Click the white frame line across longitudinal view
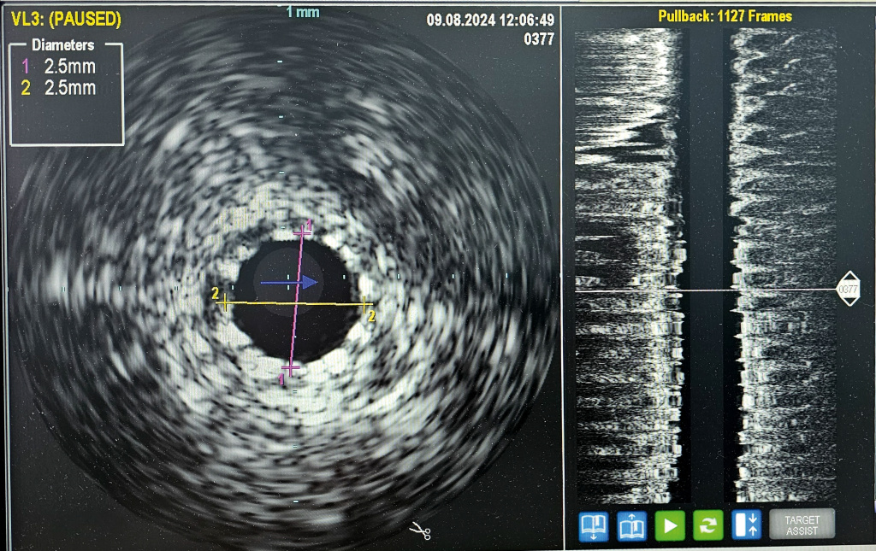This screenshot has width=876, height=551. (701, 290)
